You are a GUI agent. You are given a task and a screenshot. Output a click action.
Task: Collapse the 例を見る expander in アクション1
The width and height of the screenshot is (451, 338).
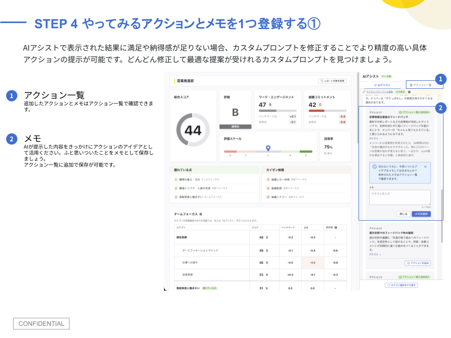375,138
